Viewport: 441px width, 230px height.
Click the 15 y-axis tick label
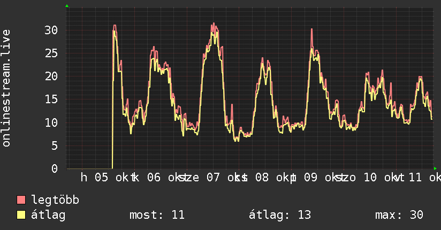pyautogui.click(x=51, y=99)
